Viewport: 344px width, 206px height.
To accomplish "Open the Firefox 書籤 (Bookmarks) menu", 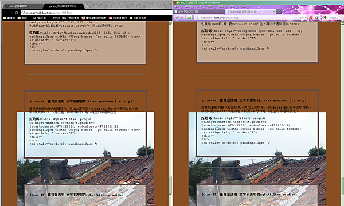I will (x=222, y=7).
